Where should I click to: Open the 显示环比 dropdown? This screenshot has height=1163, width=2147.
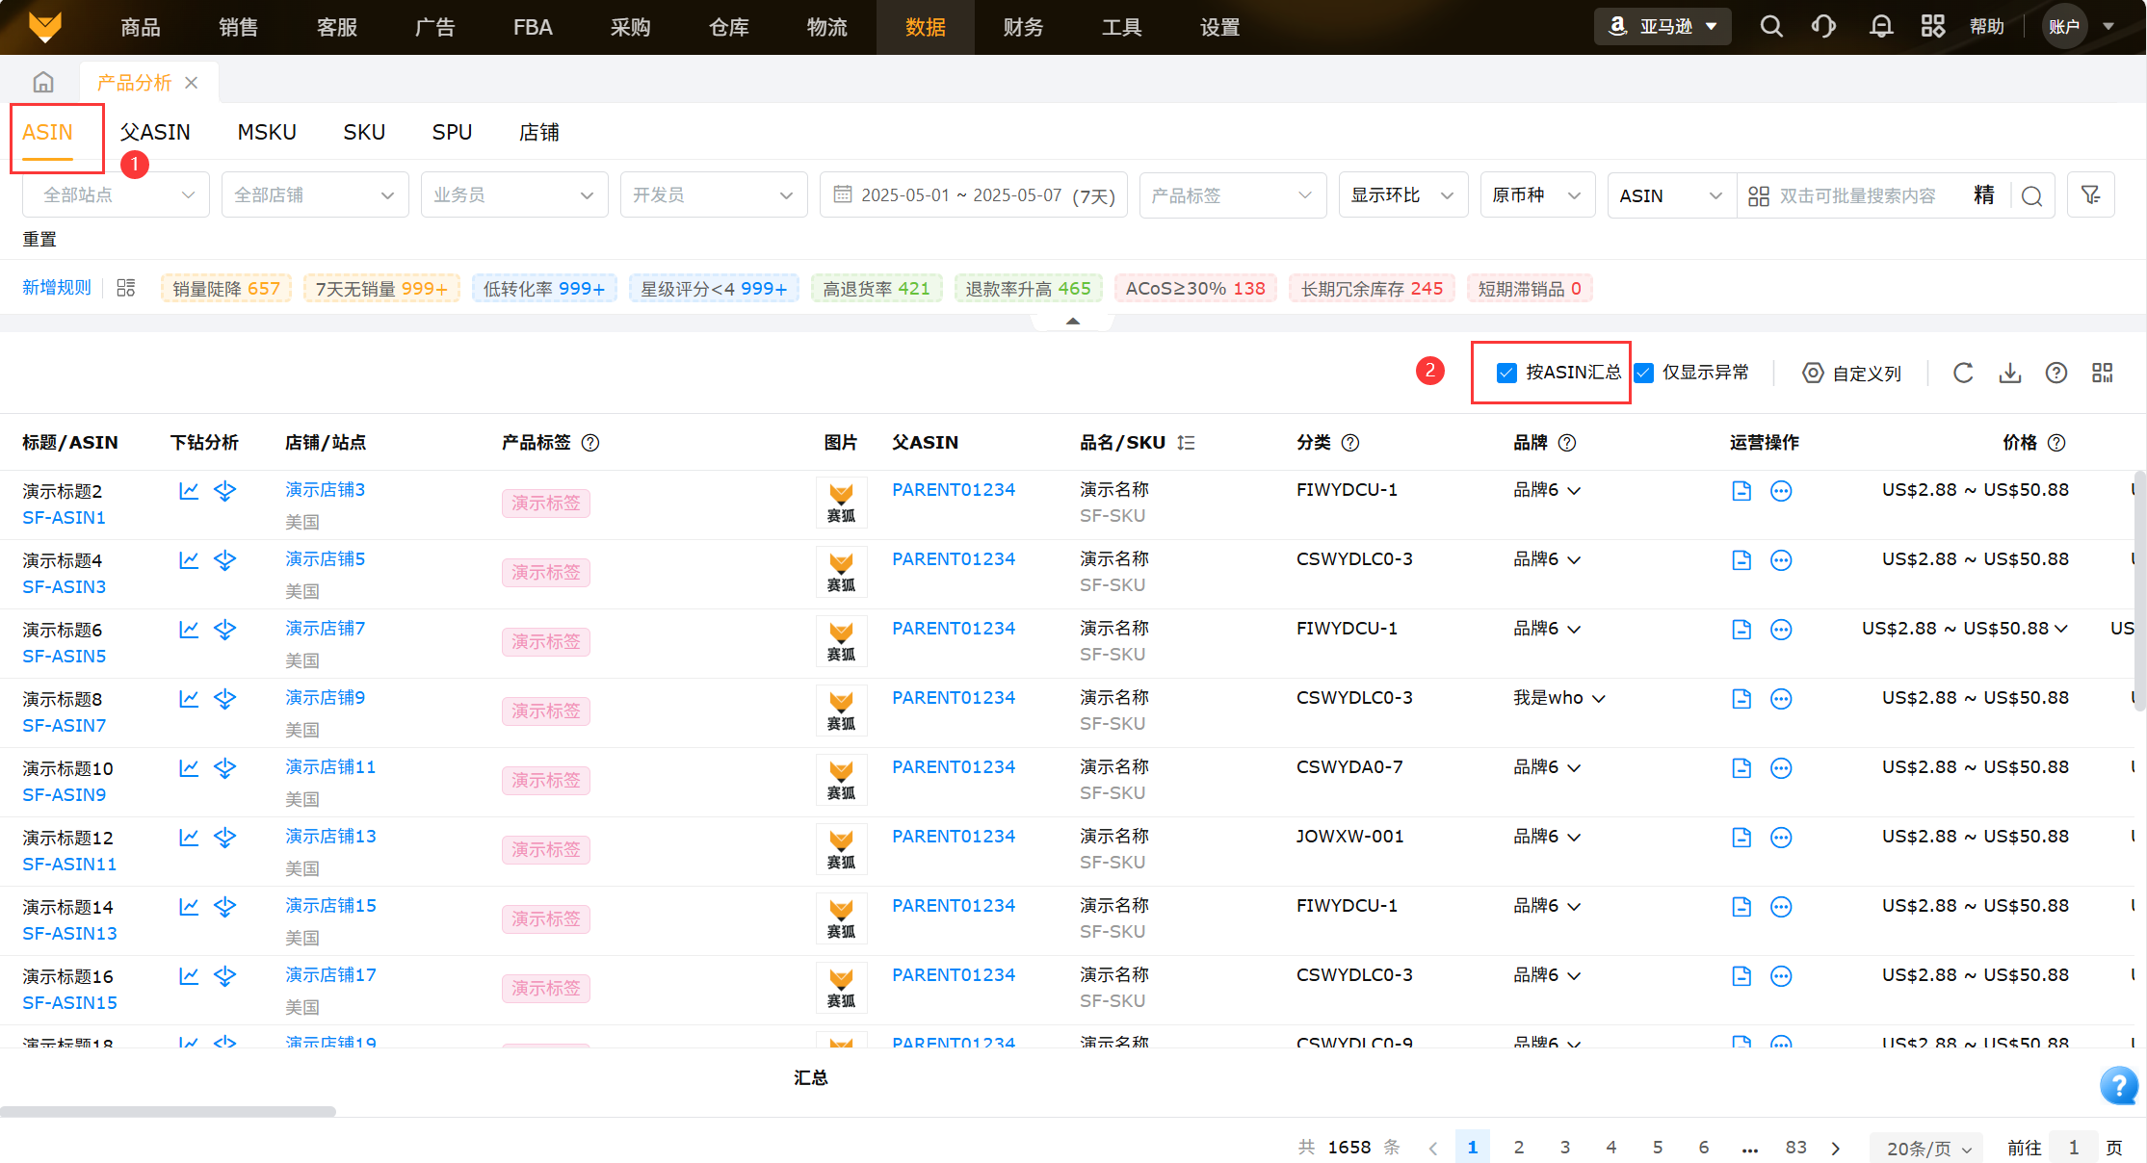tap(1402, 195)
